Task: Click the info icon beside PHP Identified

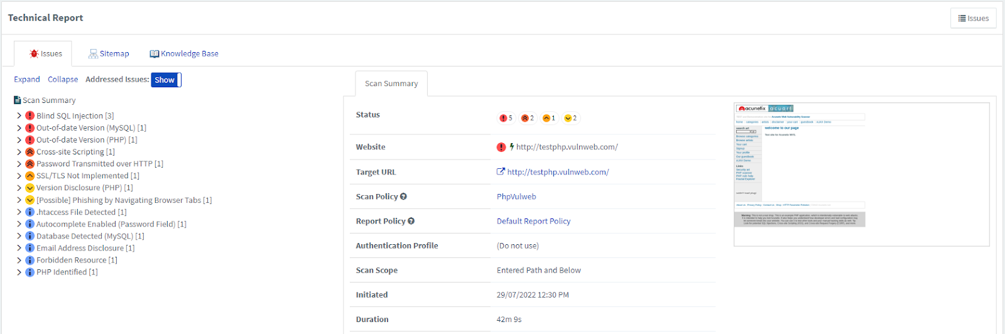Action: (x=30, y=272)
